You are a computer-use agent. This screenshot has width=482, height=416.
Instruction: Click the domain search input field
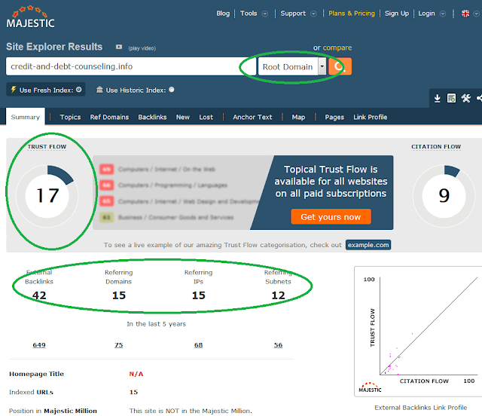(130, 66)
